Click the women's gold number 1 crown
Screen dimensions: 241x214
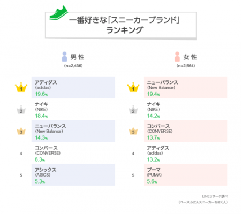point(133,87)
